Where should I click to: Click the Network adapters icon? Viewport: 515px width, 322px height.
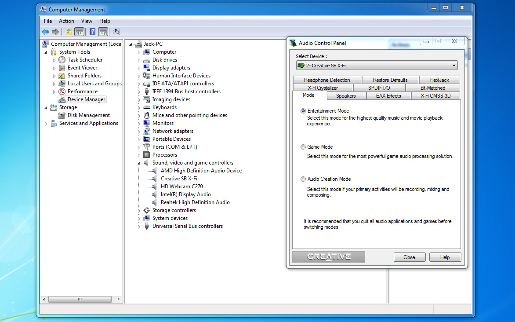click(x=147, y=131)
